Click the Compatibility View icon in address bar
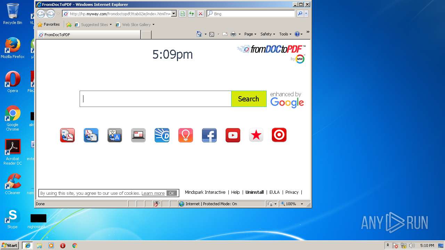The height and width of the screenshot is (250, 445). [183, 14]
